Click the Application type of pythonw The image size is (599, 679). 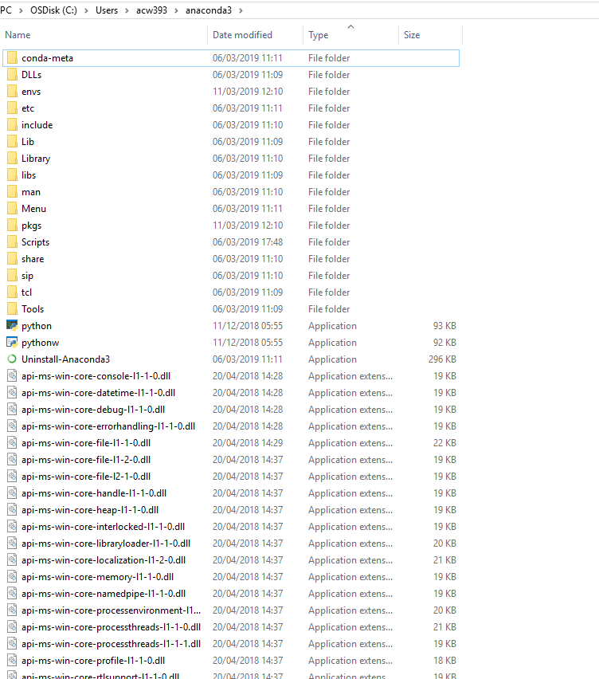pos(332,343)
